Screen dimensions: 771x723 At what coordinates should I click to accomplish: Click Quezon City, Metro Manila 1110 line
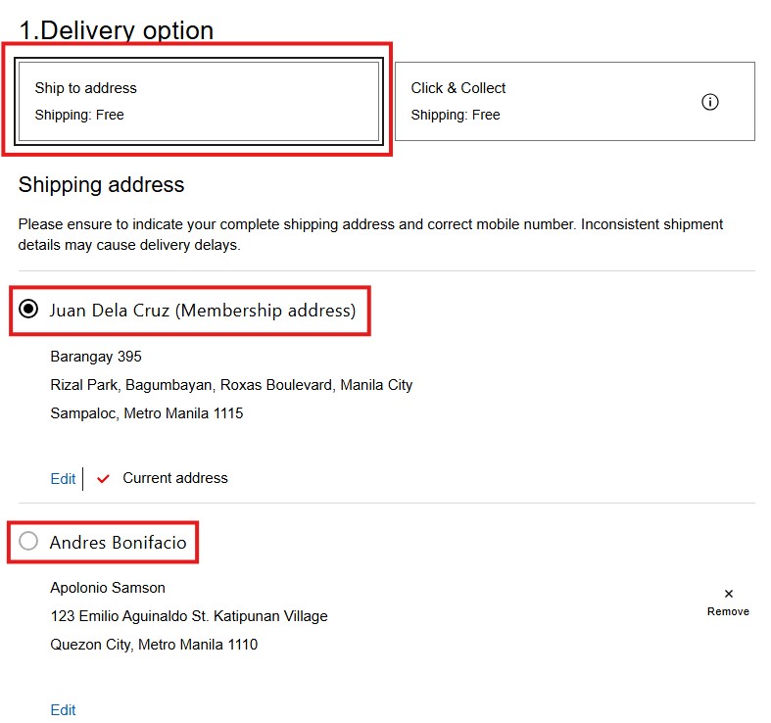pos(154,645)
